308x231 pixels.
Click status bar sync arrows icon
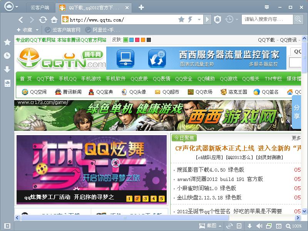(229, 226)
